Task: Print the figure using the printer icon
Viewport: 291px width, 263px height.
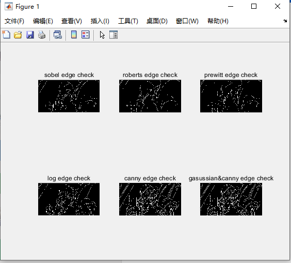Action: tap(42, 35)
